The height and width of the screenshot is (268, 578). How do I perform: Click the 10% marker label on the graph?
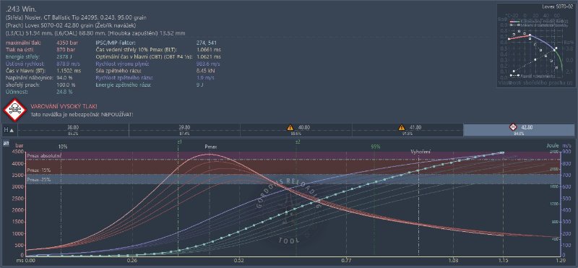pos(63,147)
